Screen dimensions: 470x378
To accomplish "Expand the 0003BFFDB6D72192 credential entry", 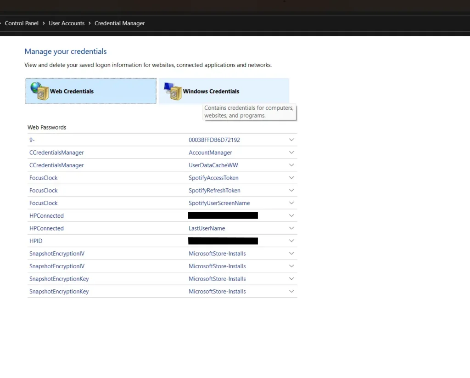I will coord(291,140).
